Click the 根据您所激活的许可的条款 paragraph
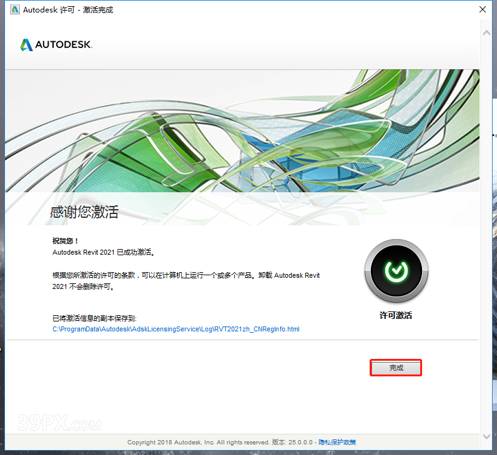The width and height of the screenshot is (497, 455). tap(186, 281)
